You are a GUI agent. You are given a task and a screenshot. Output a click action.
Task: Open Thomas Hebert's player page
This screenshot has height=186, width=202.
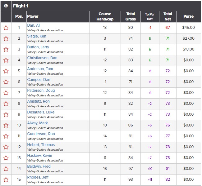coord(41,145)
